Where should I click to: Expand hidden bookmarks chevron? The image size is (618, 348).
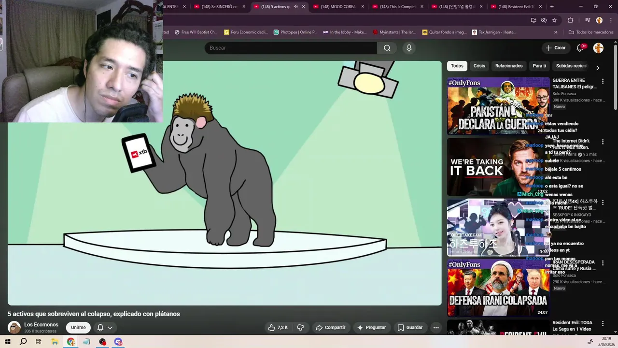pyautogui.click(x=556, y=32)
